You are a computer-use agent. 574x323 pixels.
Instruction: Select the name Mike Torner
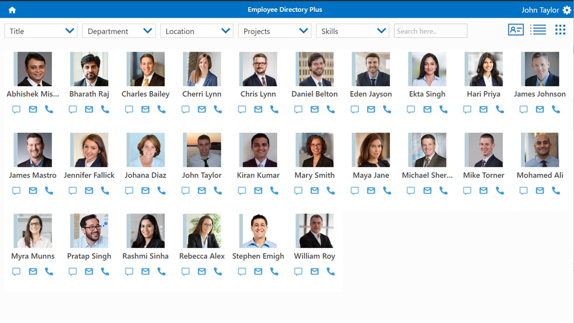coord(484,175)
